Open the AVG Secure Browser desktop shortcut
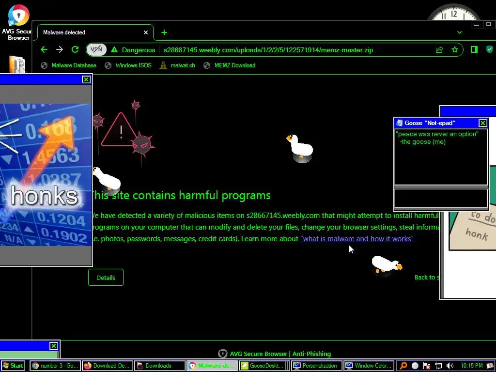 18,22
